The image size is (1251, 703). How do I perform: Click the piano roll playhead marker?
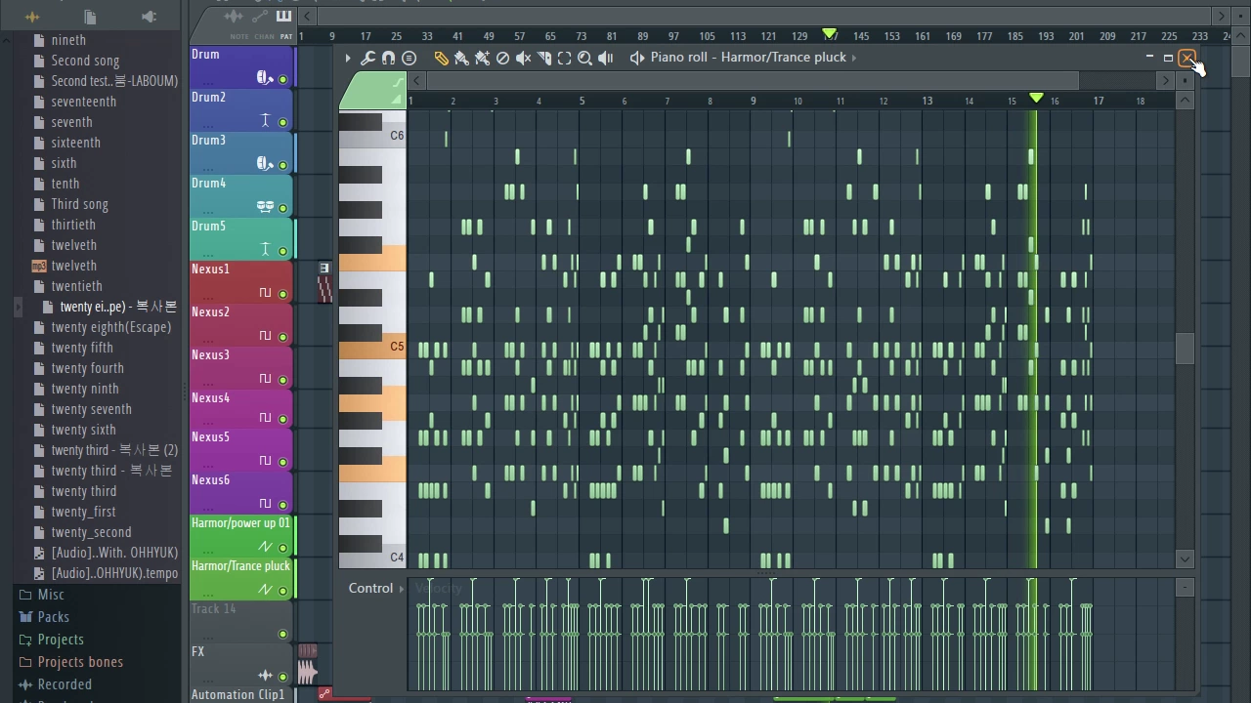1036,98
